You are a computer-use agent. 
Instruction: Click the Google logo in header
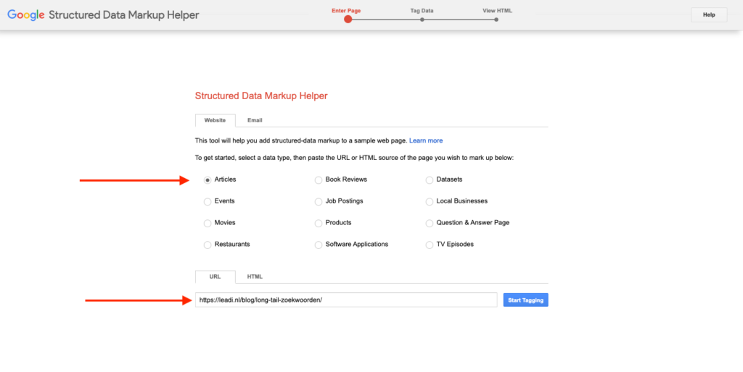(x=26, y=14)
